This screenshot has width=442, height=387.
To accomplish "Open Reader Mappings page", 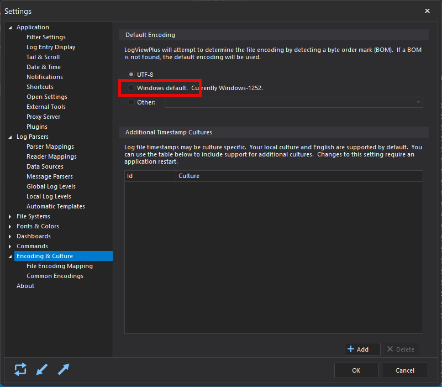I will tap(51, 156).
